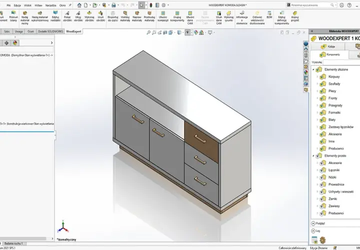The width and height of the screenshot is (360, 250).
Task: Select the WoodExpert ribbon tab
Action: 73,31
